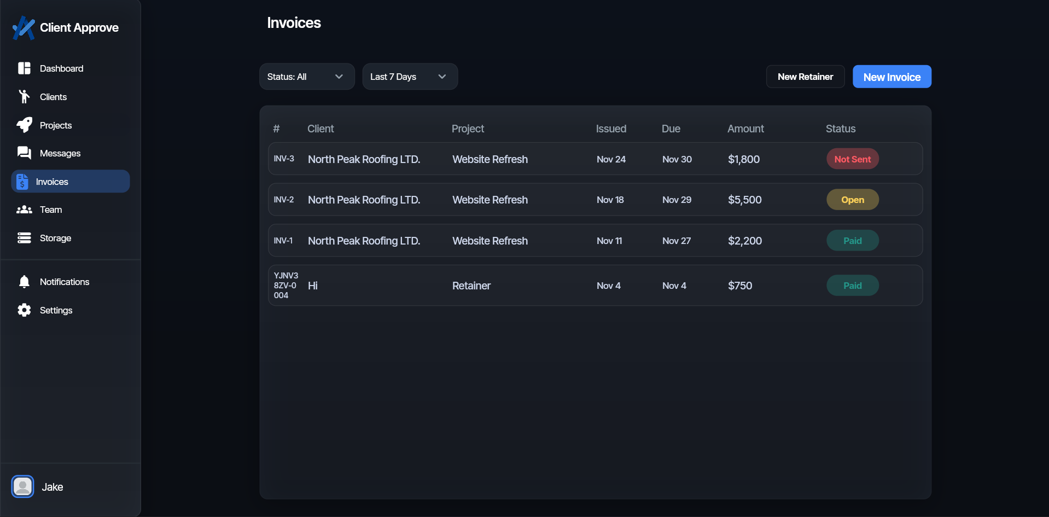Image resolution: width=1049 pixels, height=517 pixels.
Task: Open the Last 7 Days date filter
Action: click(x=410, y=77)
